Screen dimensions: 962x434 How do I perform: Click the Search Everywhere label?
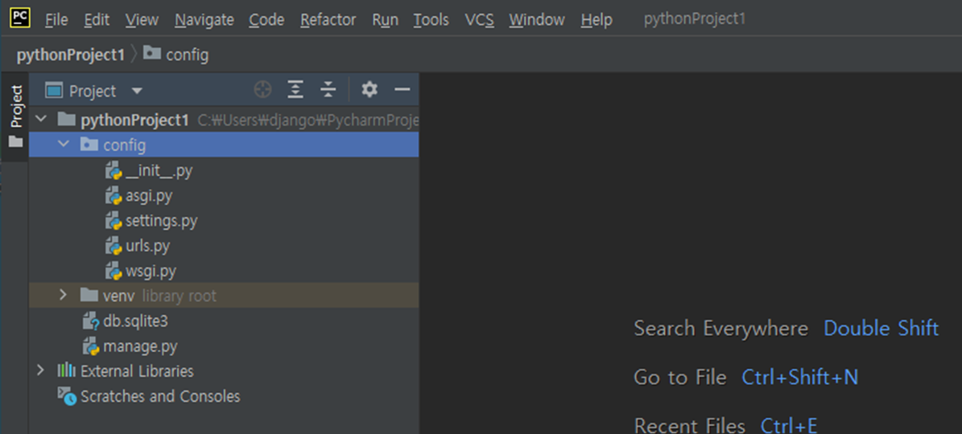[x=720, y=328]
